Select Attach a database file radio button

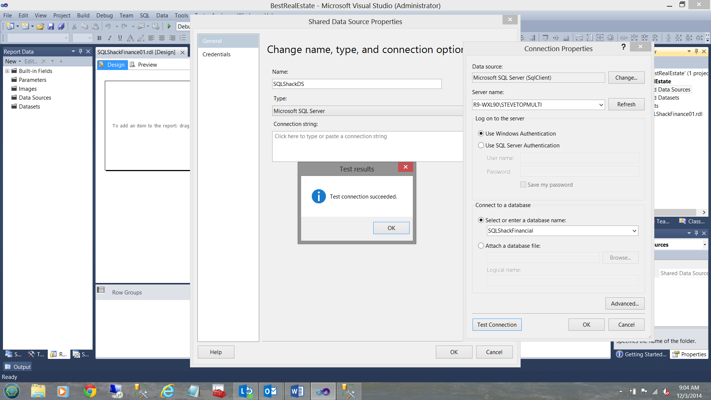pos(481,246)
